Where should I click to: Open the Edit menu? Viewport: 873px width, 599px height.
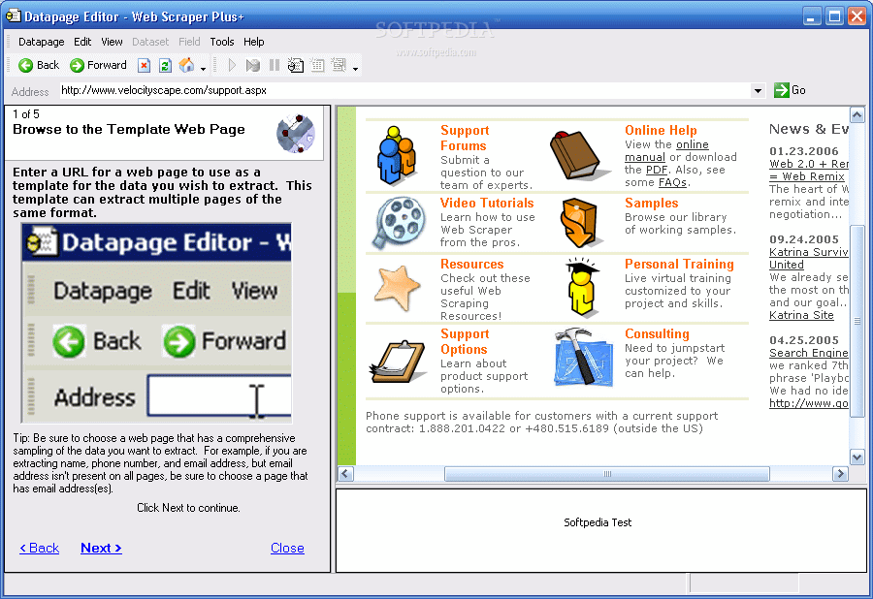pyautogui.click(x=81, y=42)
